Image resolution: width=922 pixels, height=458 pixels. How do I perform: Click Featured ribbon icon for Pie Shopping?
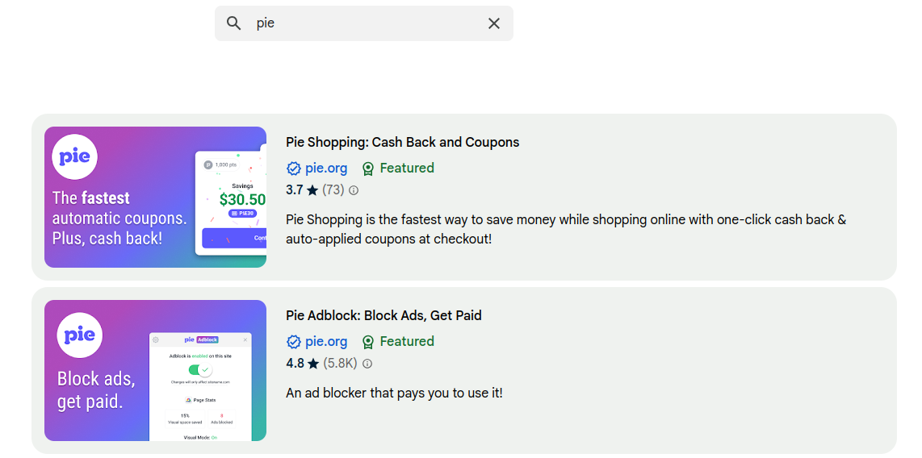[368, 169]
